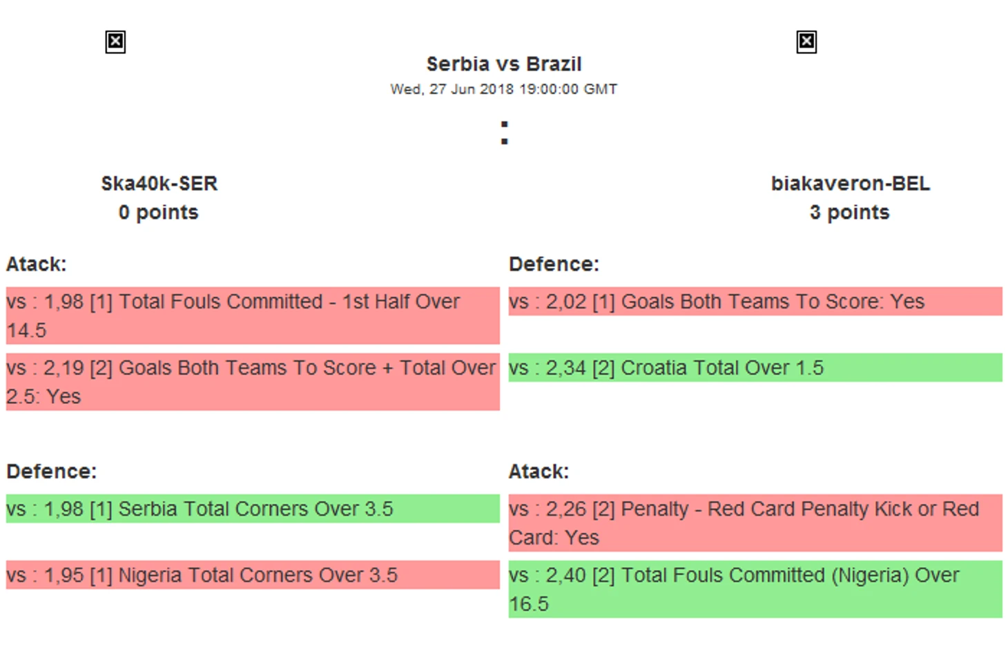Select the Serbia Total Corners Over 3.5 row
Image resolution: width=1008 pixels, height=662 pixels.
[x=252, y=509]
